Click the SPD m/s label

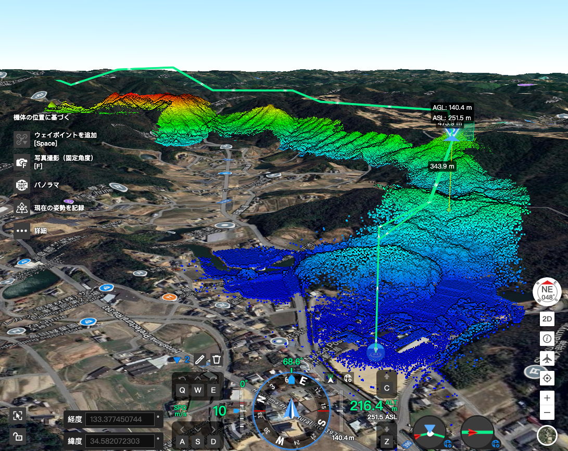click(x=180, y=411)
